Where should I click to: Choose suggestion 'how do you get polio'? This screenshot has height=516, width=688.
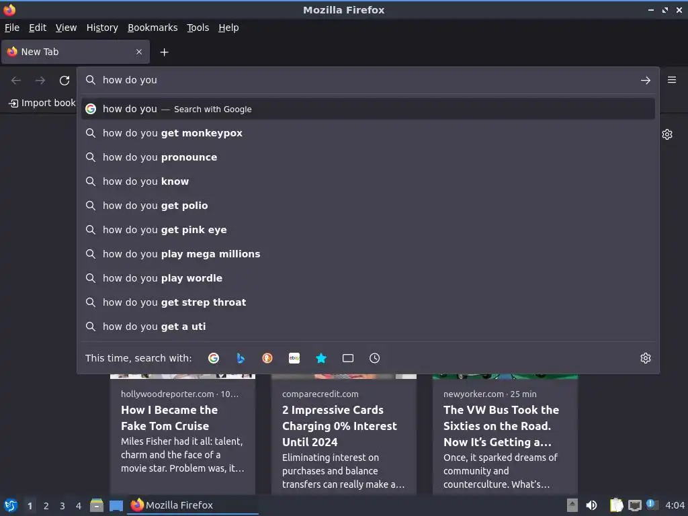click(x=368, y=206)
